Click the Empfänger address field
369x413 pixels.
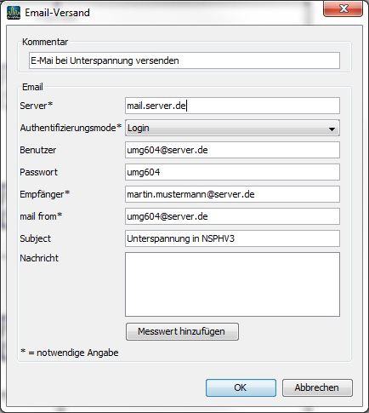(x=232, y=194)
